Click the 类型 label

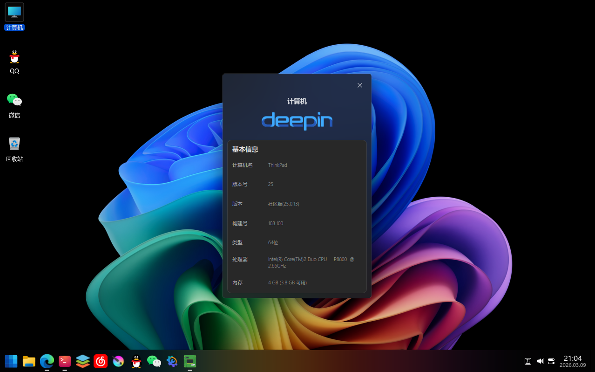(237, 242)
